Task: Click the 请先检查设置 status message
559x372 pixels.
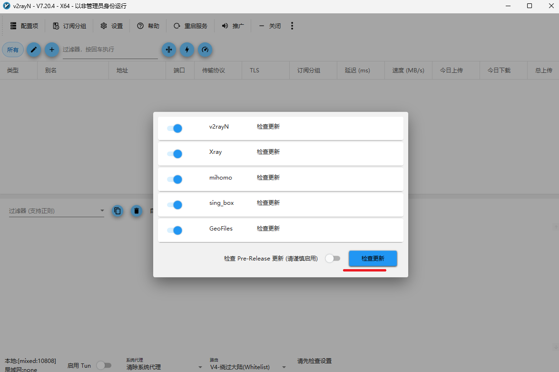Action: [314, 361]
